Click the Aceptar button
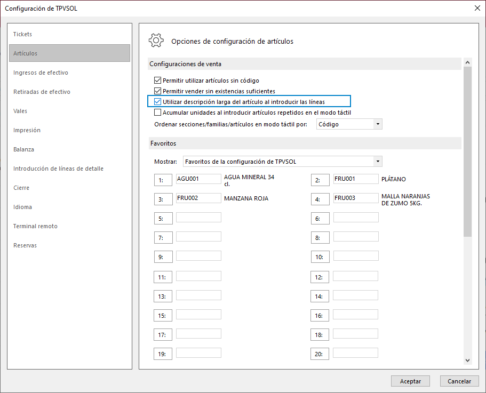The height and width of the screenshot is (393, 486). 410,381
